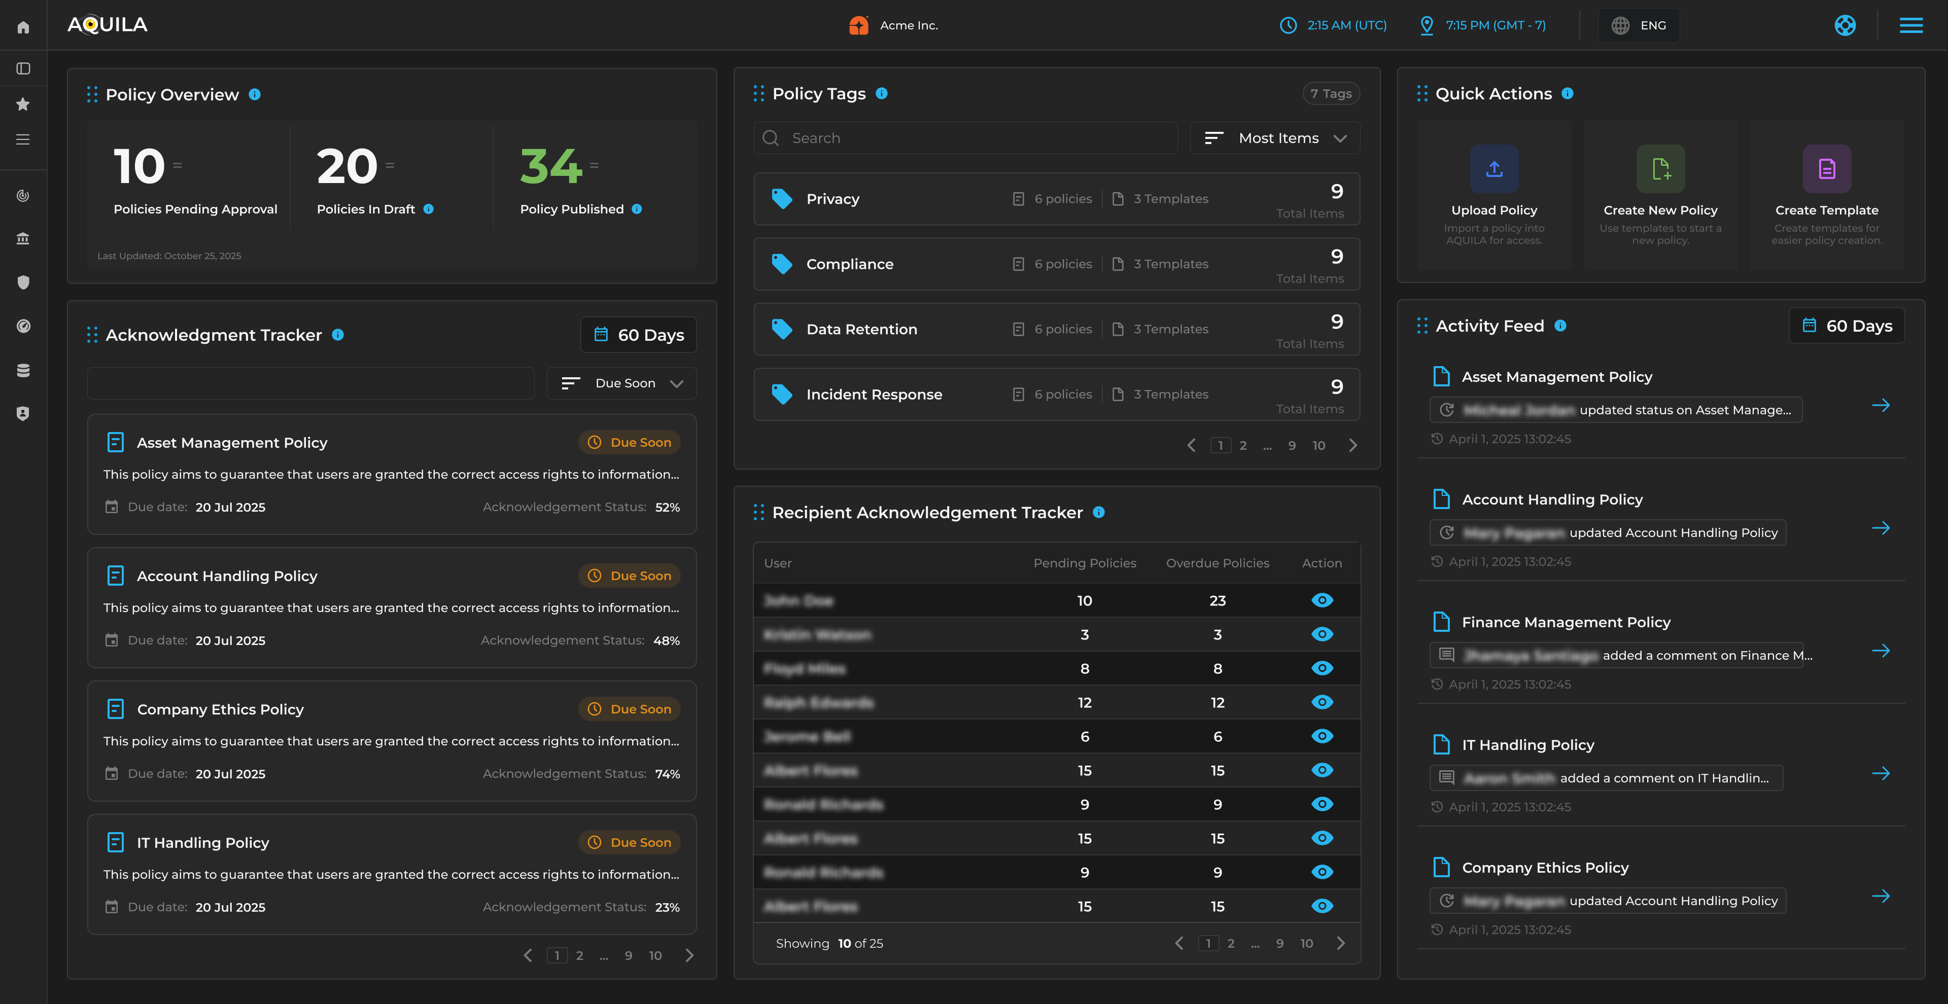Go to page 2 of Policy Tags
The width and height of the screenshot is (1948, 1004).
[1243, 446]
